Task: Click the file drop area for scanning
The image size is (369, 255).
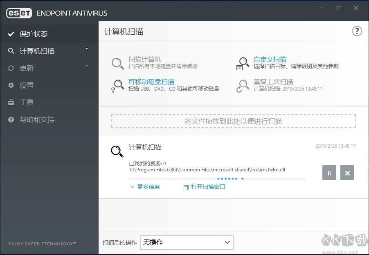Action: click(233, 121)
